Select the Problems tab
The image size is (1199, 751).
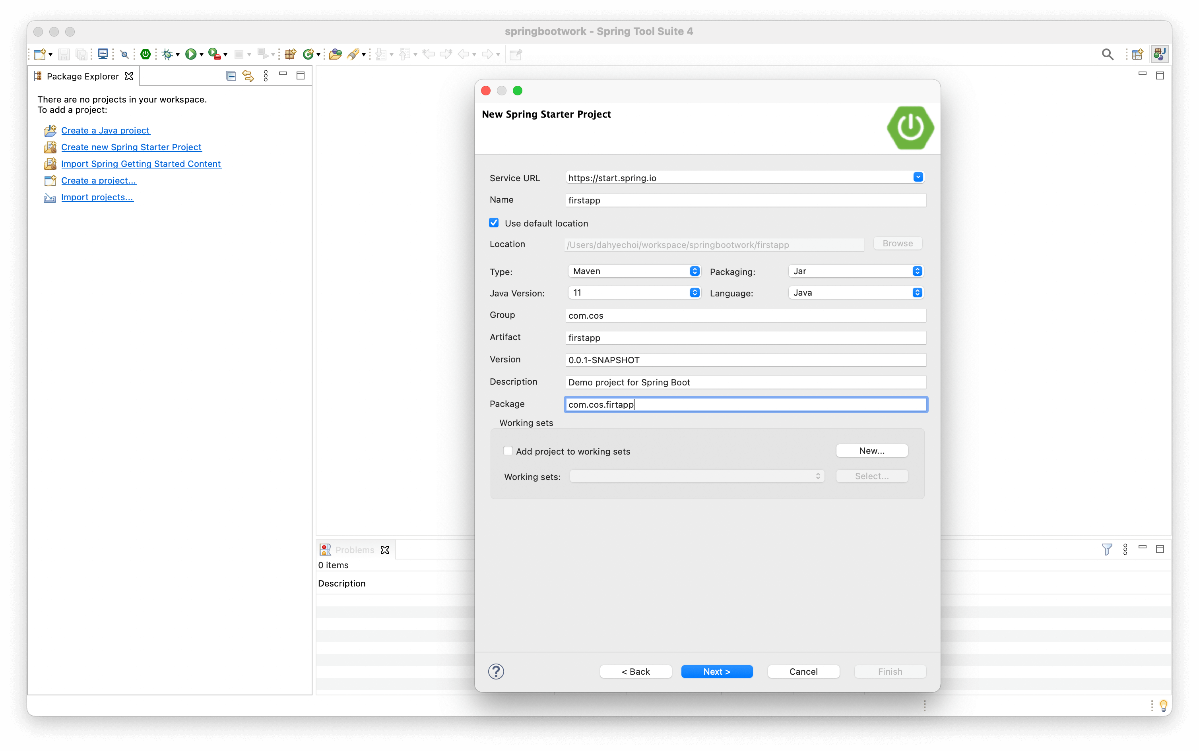point(354,550)
